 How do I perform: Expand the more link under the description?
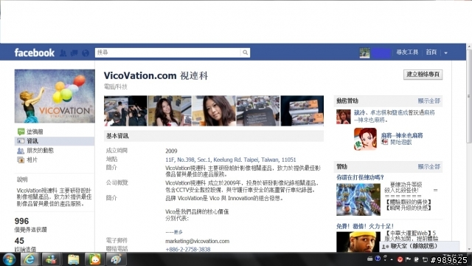point(178,232)
